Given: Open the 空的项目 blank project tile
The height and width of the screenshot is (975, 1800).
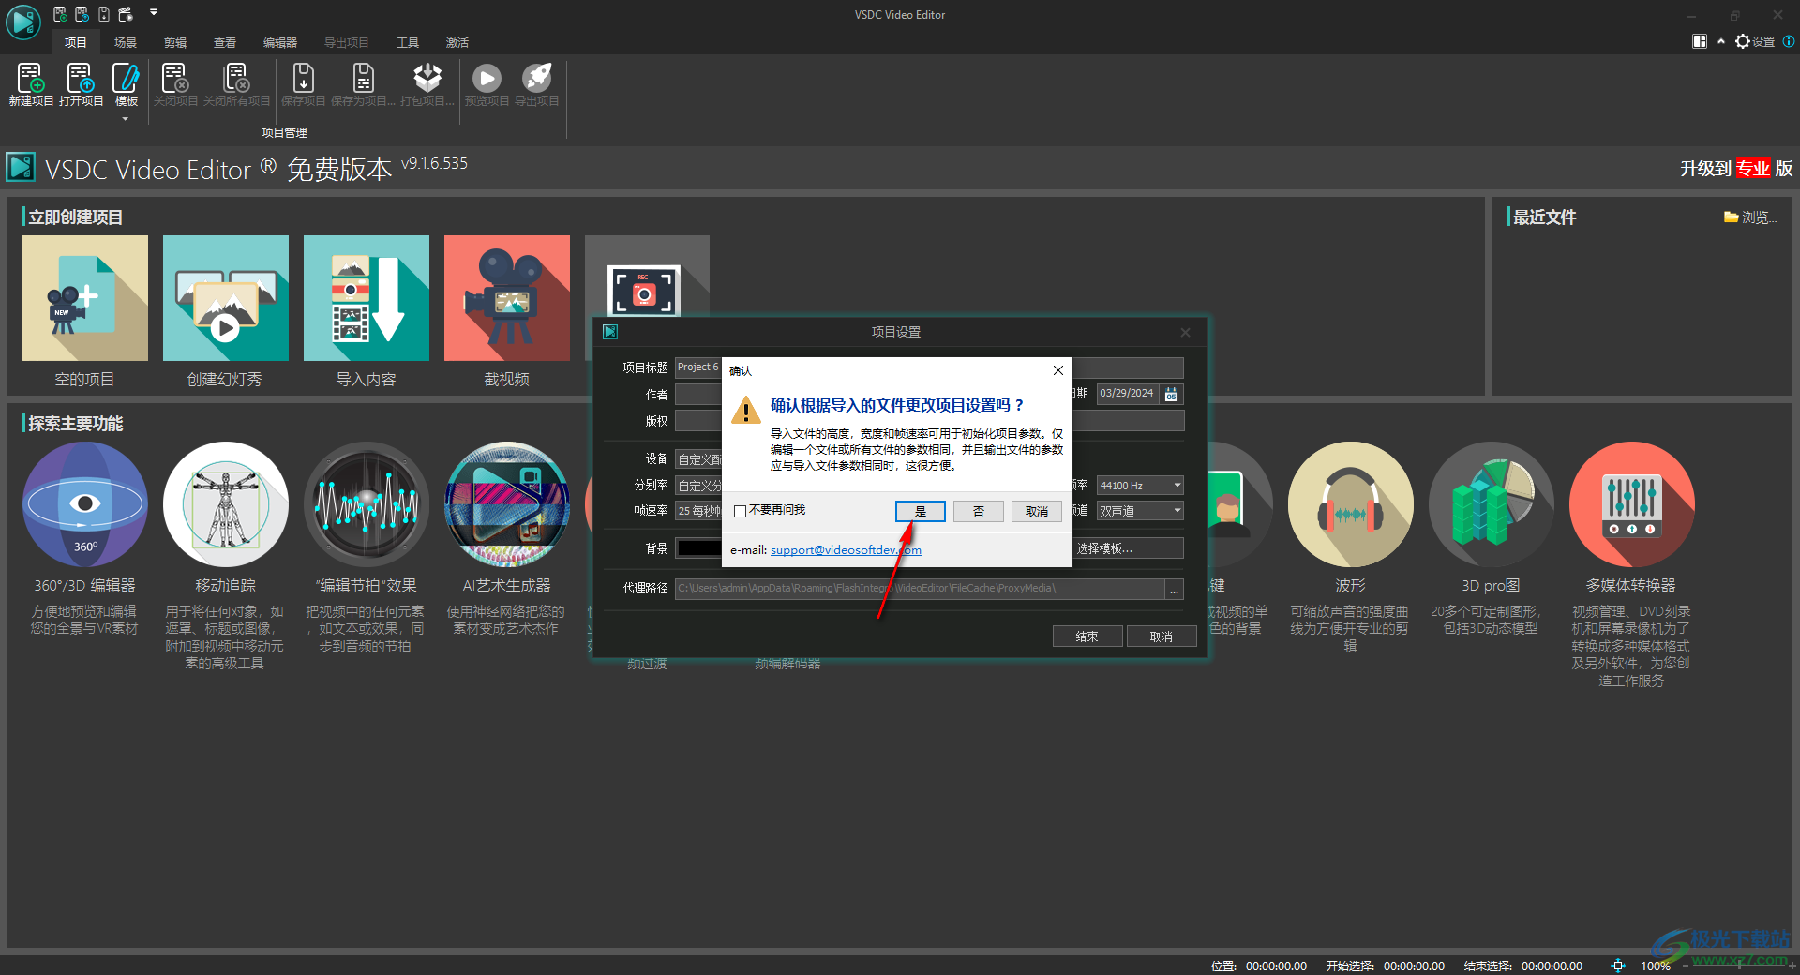Looking at the screenshot, I should coord(84,298).
